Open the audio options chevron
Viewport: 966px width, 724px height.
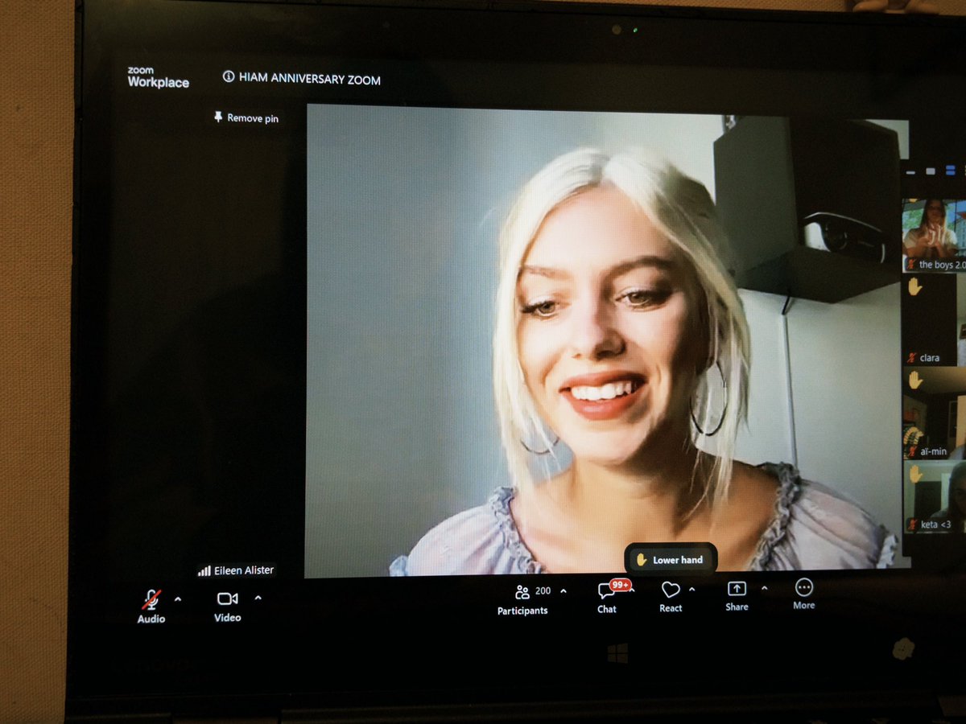[x=178, y=599]
